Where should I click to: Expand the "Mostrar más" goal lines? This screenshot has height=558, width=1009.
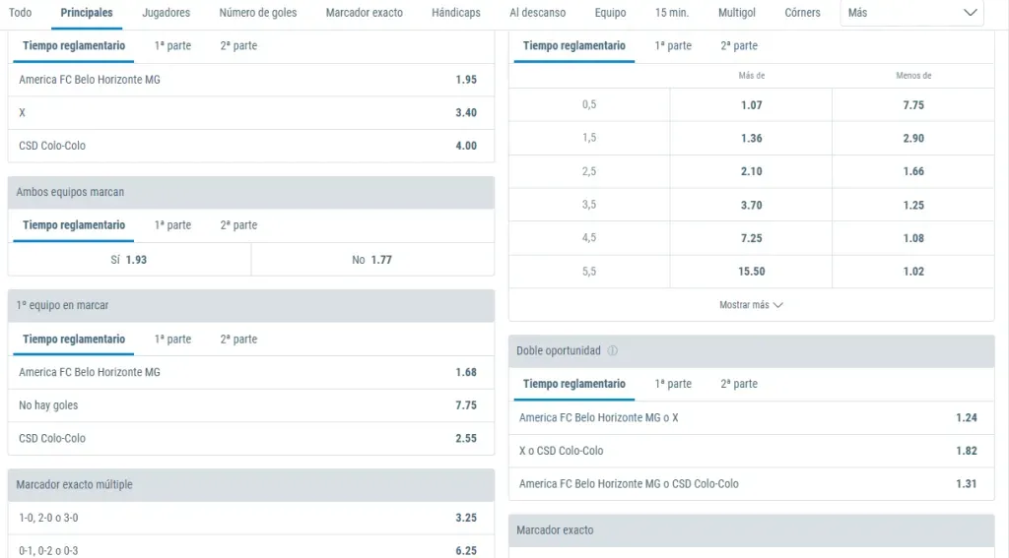click(x=751, y=305)
